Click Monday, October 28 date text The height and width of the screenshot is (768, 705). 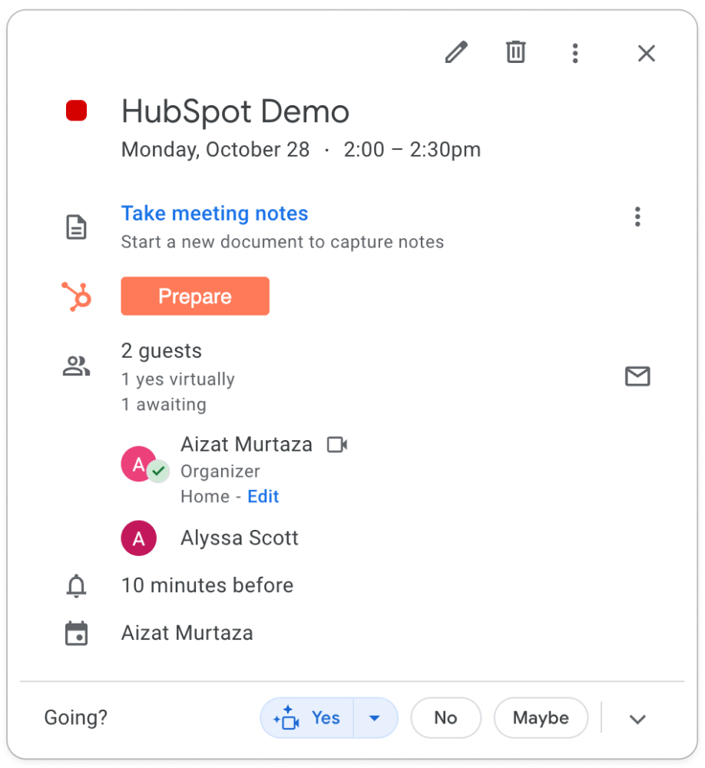215,150
